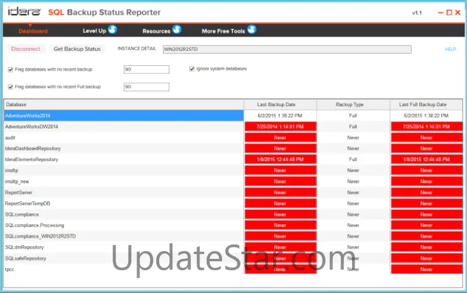Click audit row Never last backup cell
467x293 pixels.
[280, 138]
